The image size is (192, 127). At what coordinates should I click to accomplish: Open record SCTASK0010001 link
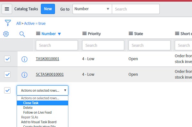pos(50,74)
